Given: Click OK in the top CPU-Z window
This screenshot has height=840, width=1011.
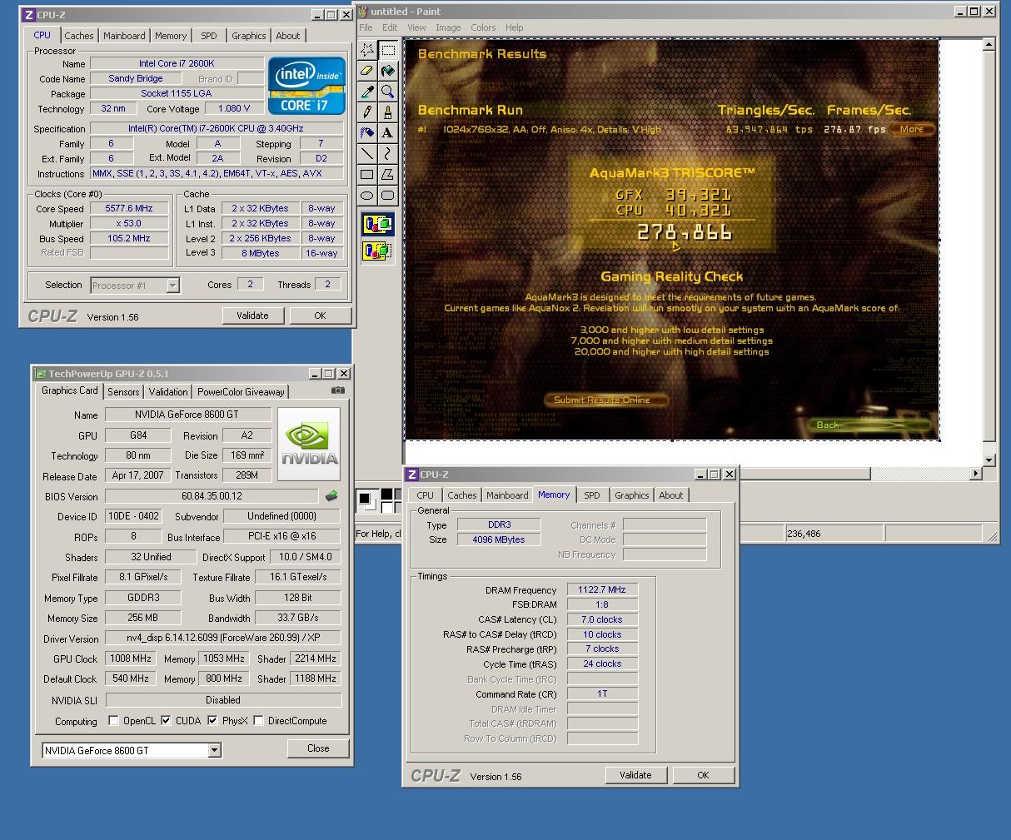Looking at the screenshot, I should point(320,316).
